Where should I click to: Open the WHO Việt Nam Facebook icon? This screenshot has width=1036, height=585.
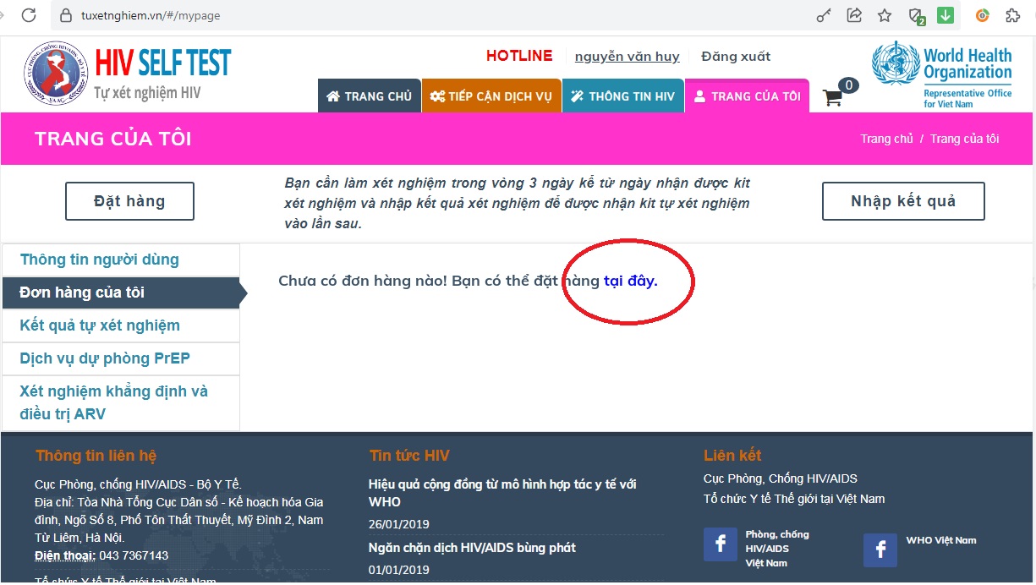point(880,550)
